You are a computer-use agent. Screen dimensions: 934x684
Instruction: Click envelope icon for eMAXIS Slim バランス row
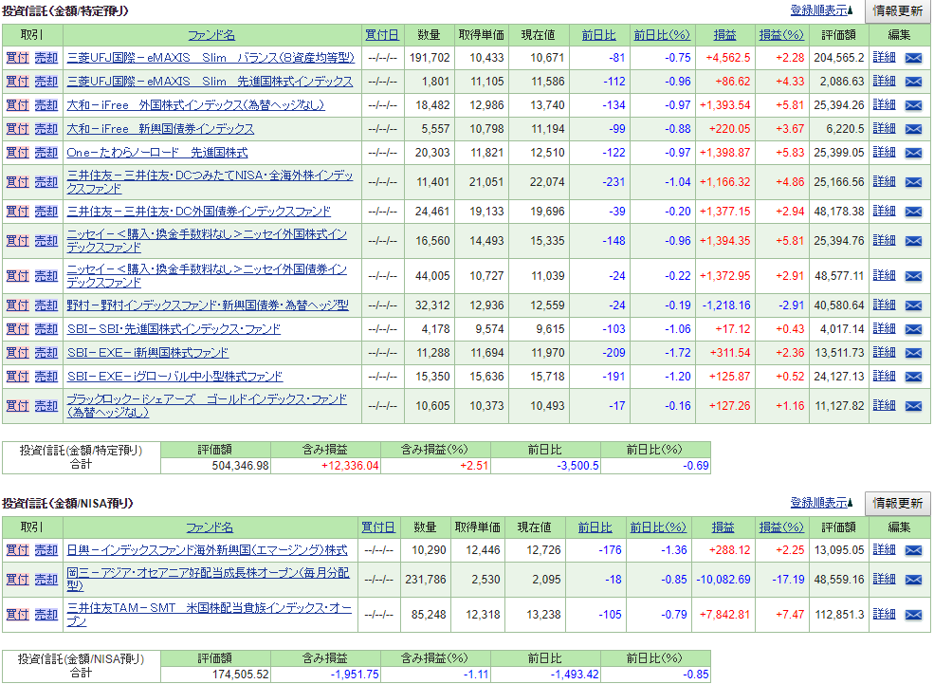click(913, 58)
